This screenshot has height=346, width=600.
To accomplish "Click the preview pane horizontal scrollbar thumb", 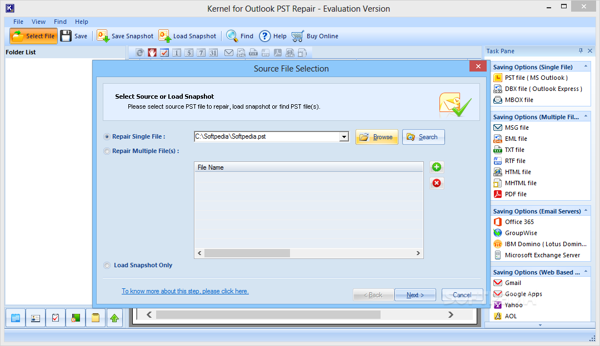I will pos(268,314).
